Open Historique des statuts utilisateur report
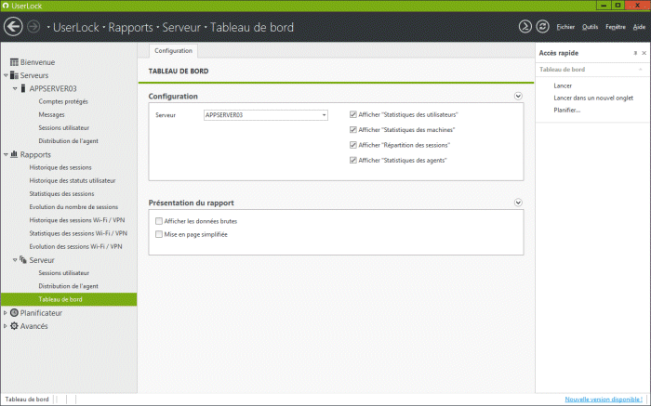Image resolution: width=651 pixels, height=406 pixels. (x=73, y=181)
